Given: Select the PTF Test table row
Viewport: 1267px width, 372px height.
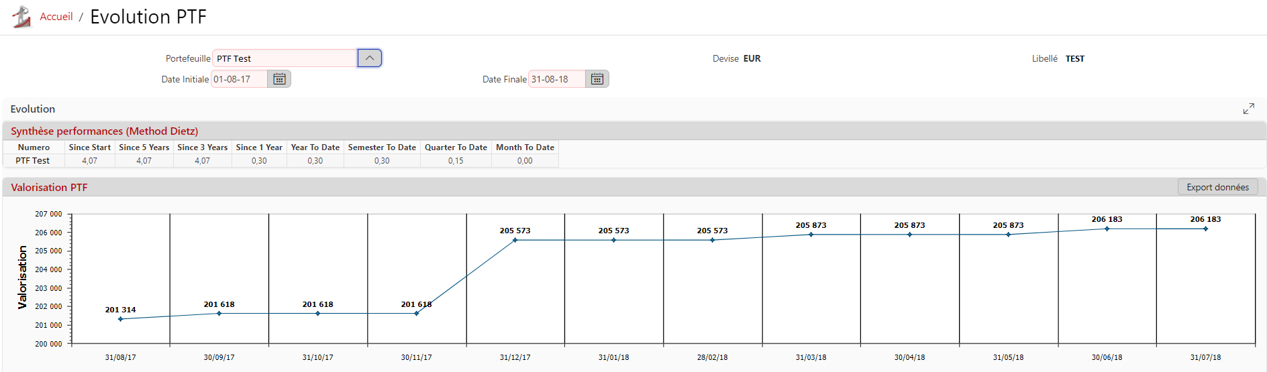Looking at the screenshot, I should coord(33,161).
